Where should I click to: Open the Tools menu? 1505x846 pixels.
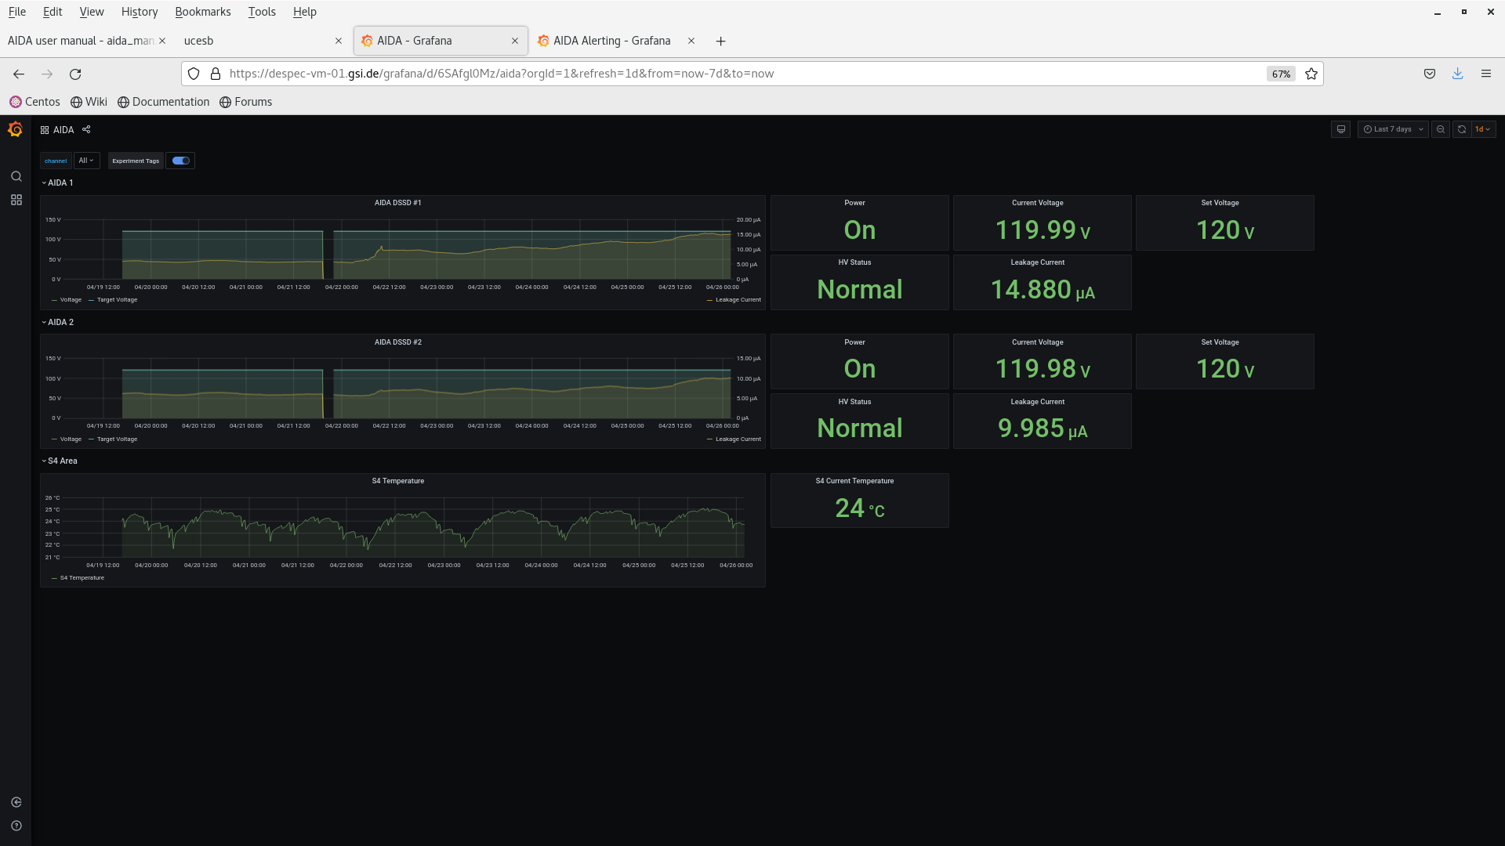click(261, 12)
